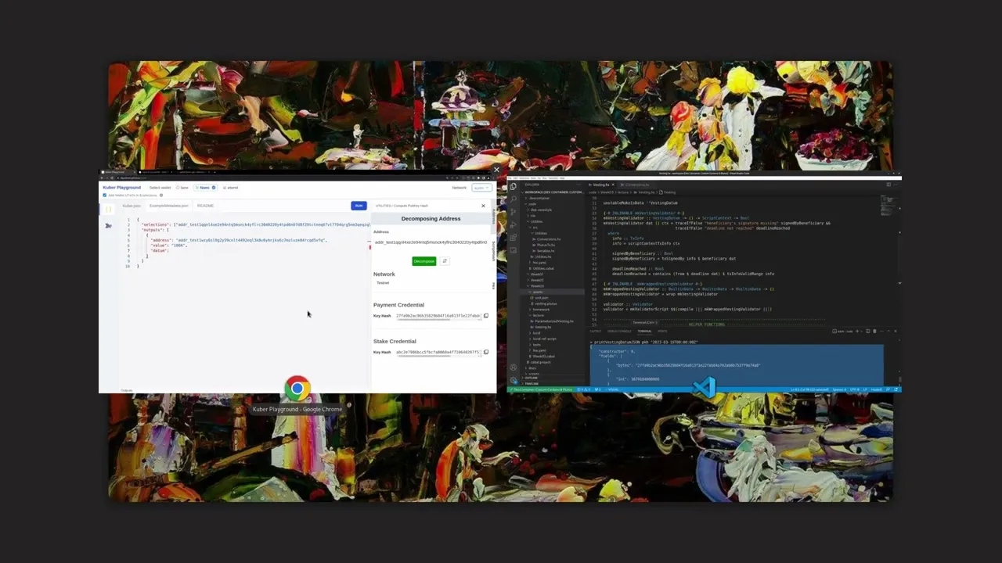Image resolution: width=1002 pixels, height=563 pixels.
Task: Select the lace wallet option
Action: coord(182,188)
